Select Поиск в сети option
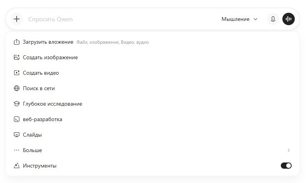 tap(153, 88)
